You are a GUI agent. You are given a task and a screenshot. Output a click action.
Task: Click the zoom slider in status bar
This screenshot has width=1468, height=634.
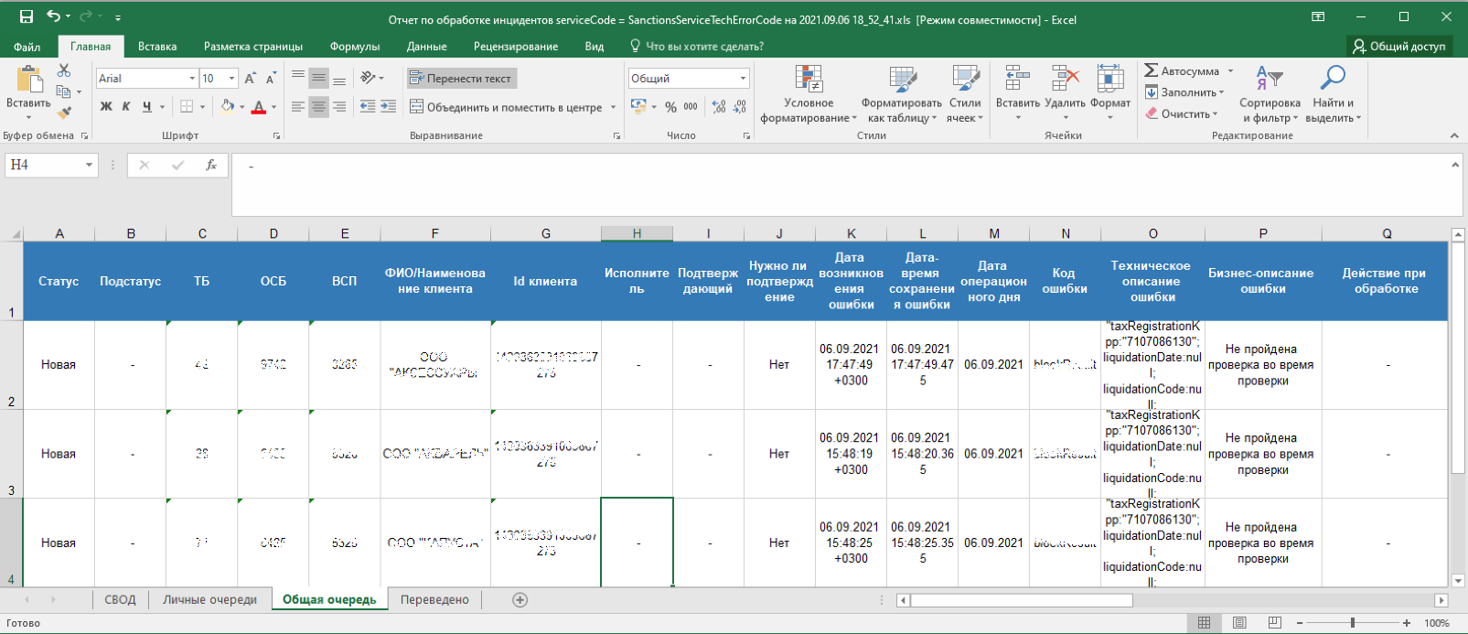click(1352, 623)
